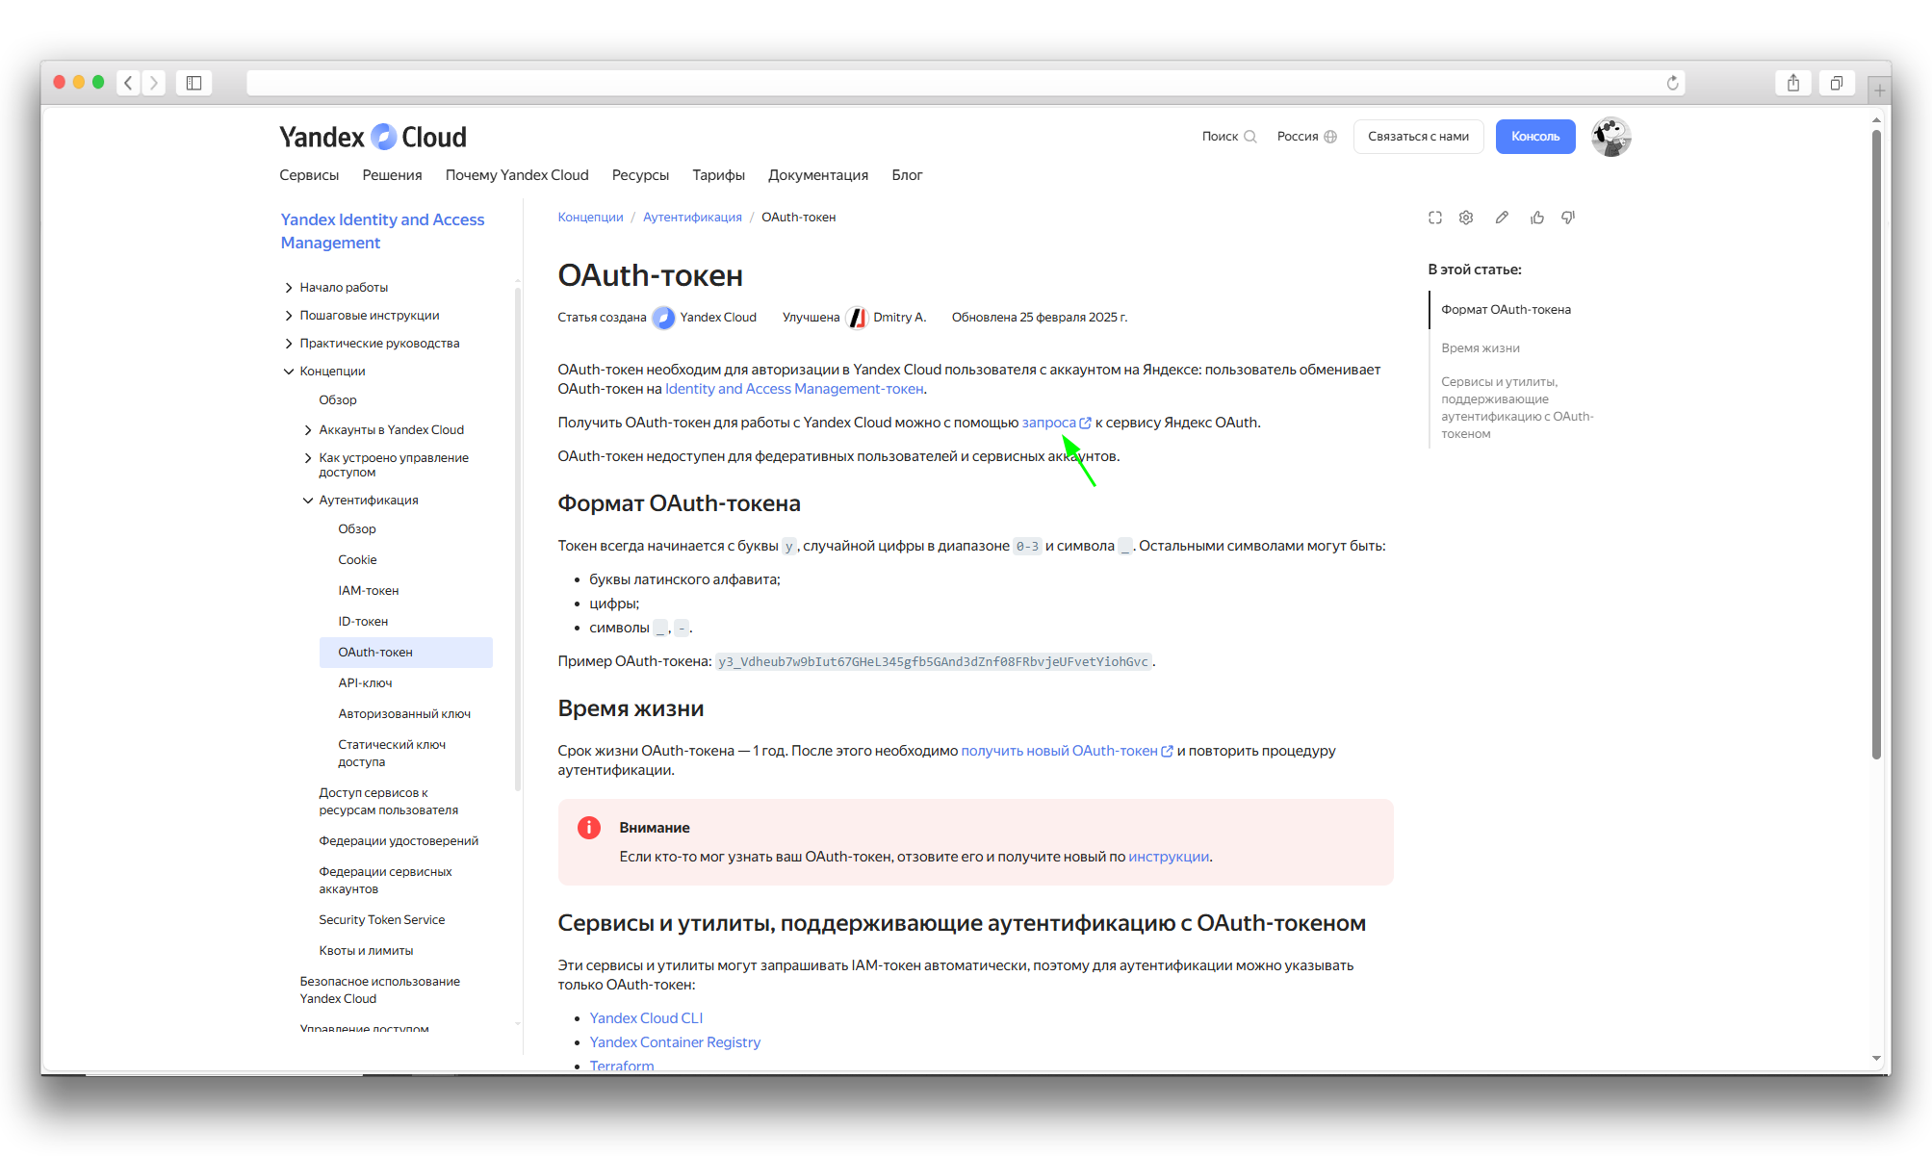
Task: Click the address bar field
Action: (966, 83)
